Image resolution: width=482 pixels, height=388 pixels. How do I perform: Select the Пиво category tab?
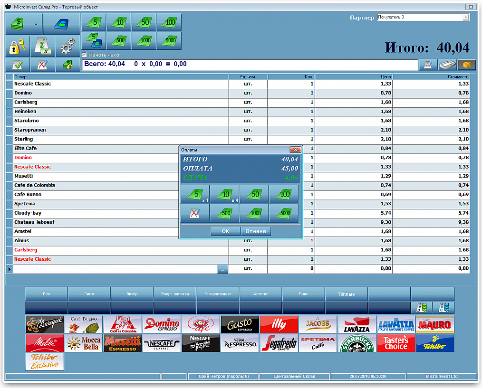[x=89, y=294]
